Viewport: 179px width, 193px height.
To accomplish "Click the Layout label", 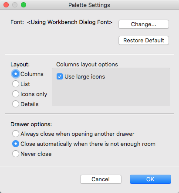I will coord(20,65).
